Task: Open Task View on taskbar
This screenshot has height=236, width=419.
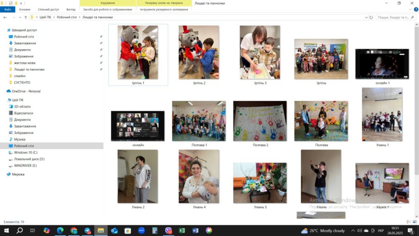Action: point(33,231)
